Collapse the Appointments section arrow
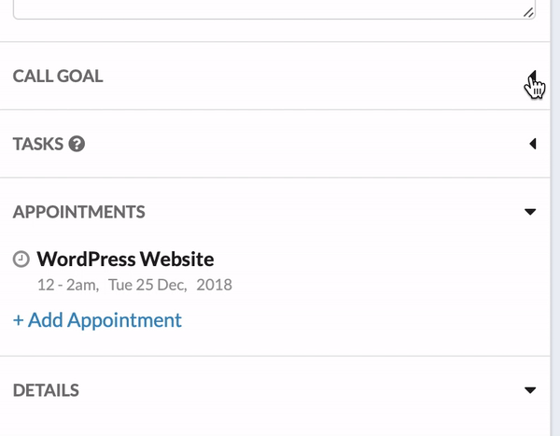This screenshot has width=560, height=436. (x=531, y=212)
